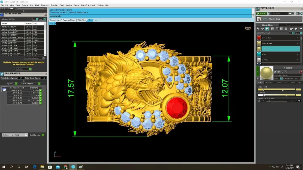Open File Explorer from the taskbar

[42, 167]
